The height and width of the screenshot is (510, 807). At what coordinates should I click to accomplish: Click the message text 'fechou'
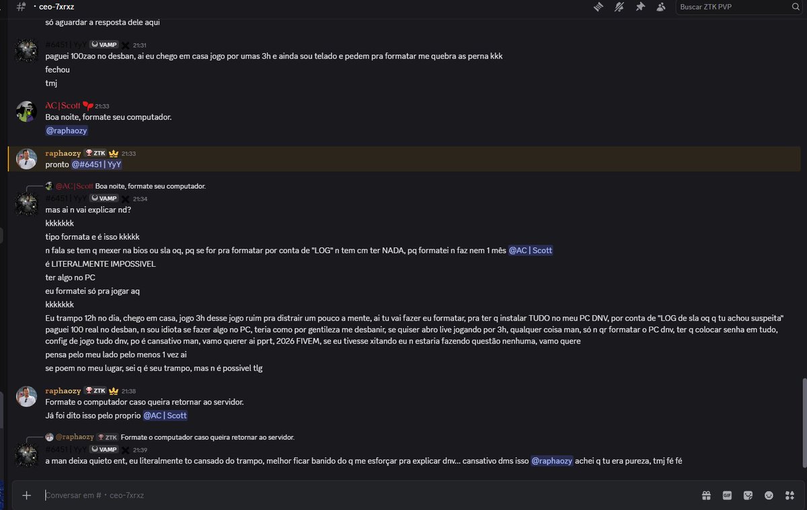(57, 70)
